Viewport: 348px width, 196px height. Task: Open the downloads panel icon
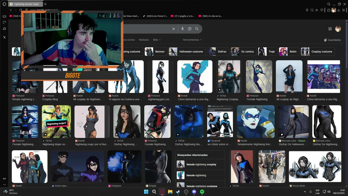tap(339, 10)
